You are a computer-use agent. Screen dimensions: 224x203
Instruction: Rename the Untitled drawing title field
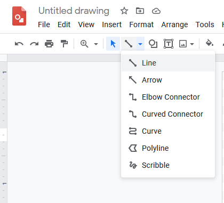74,11
